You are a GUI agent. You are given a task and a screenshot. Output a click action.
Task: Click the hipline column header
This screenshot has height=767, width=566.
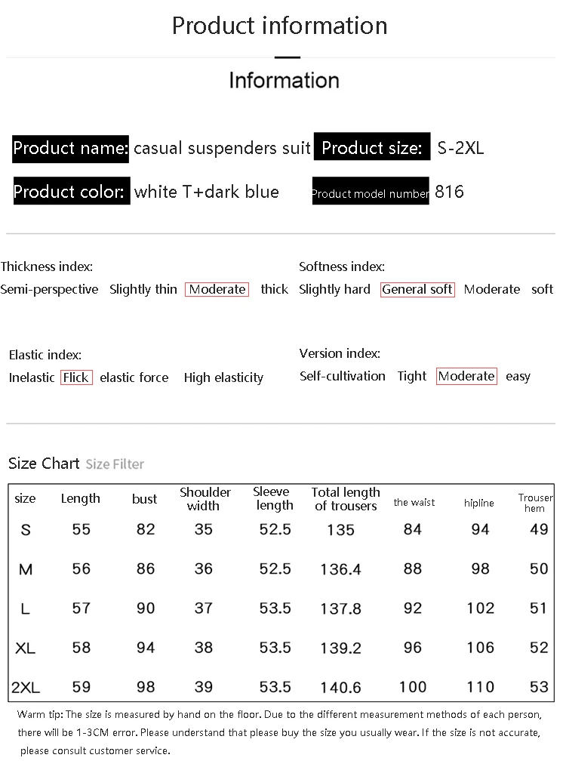click(x=479, y=503)
